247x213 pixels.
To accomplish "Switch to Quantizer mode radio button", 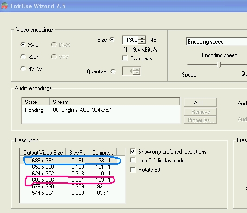I will pos(113,71).
